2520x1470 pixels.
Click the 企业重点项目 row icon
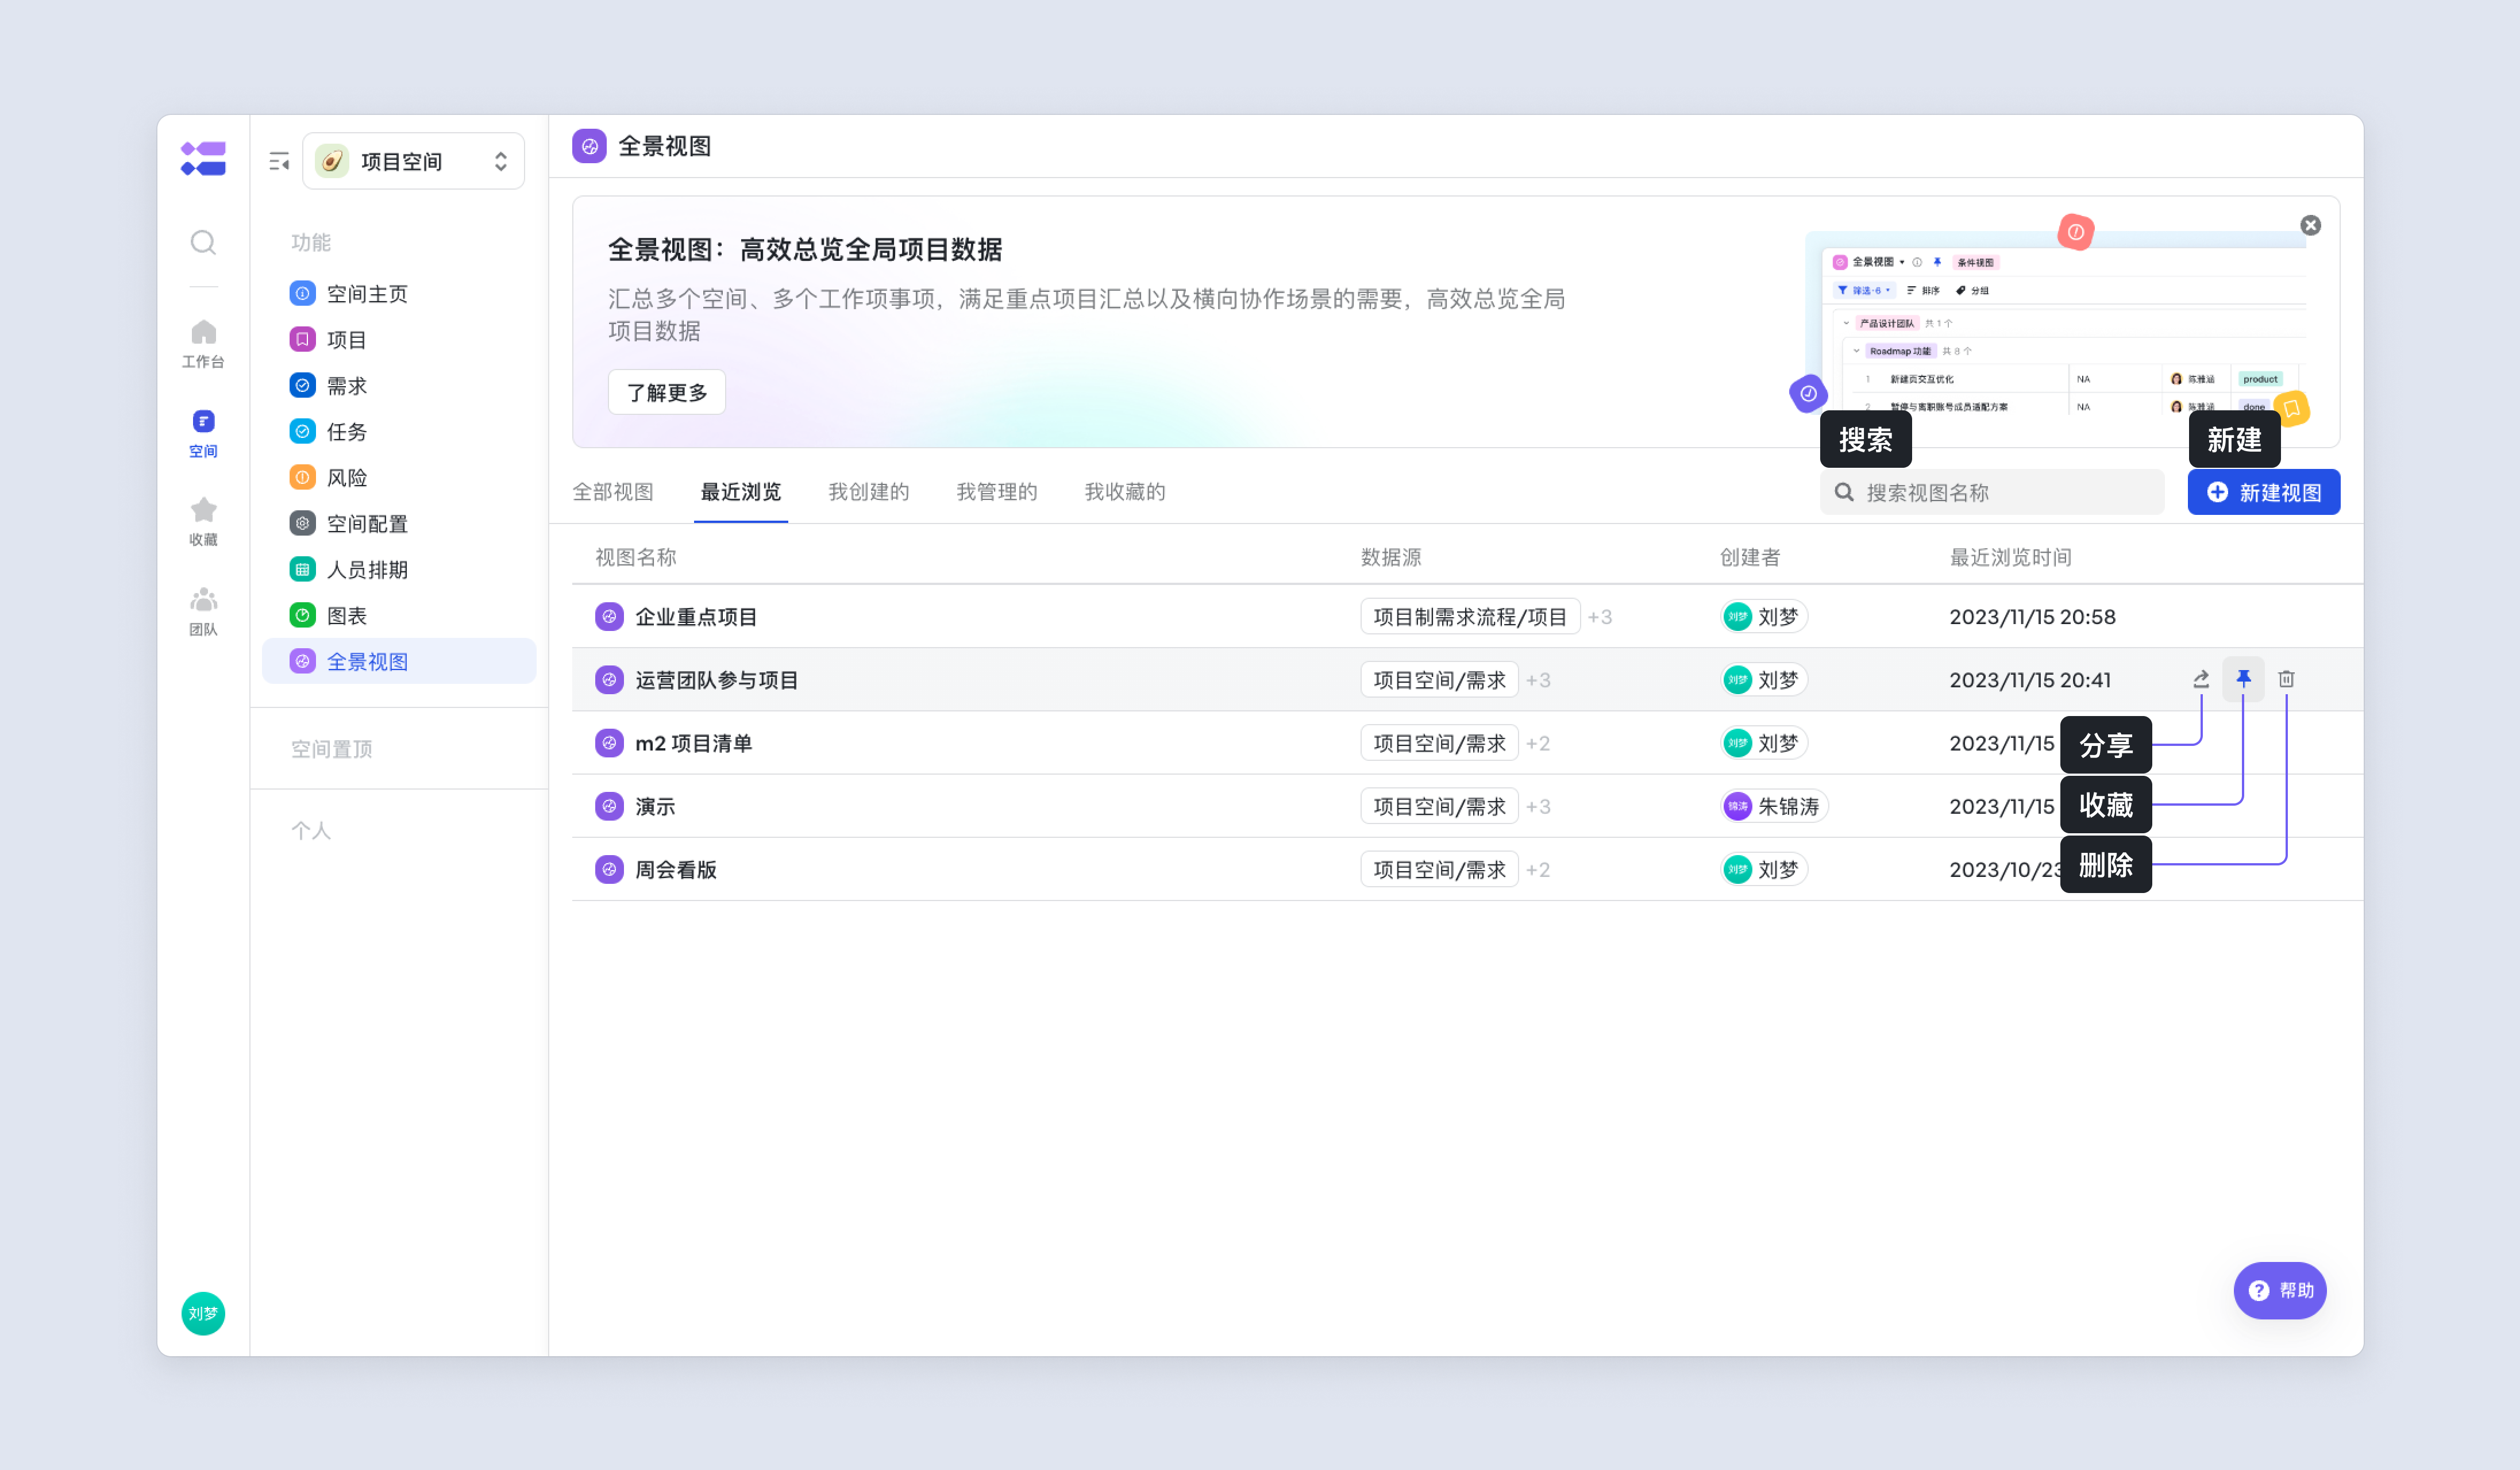pos(609,616)
